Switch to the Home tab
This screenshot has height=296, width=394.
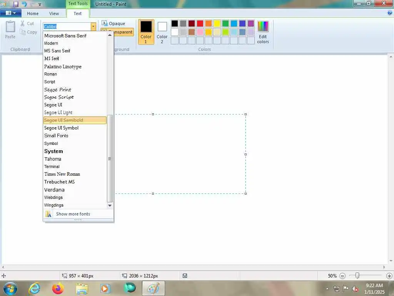[x=33, y=13]
